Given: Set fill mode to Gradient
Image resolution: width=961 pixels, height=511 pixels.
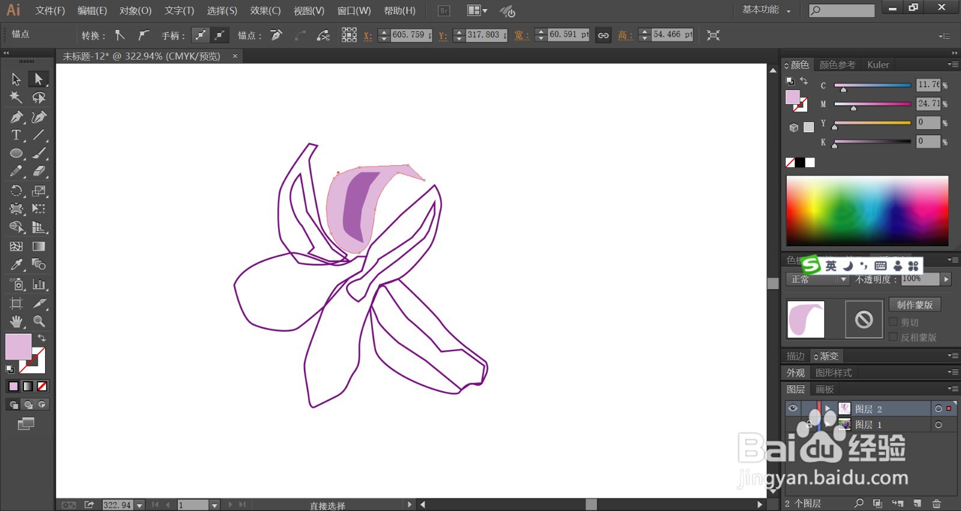Looking at the screenshot, I should click(28, 386).
